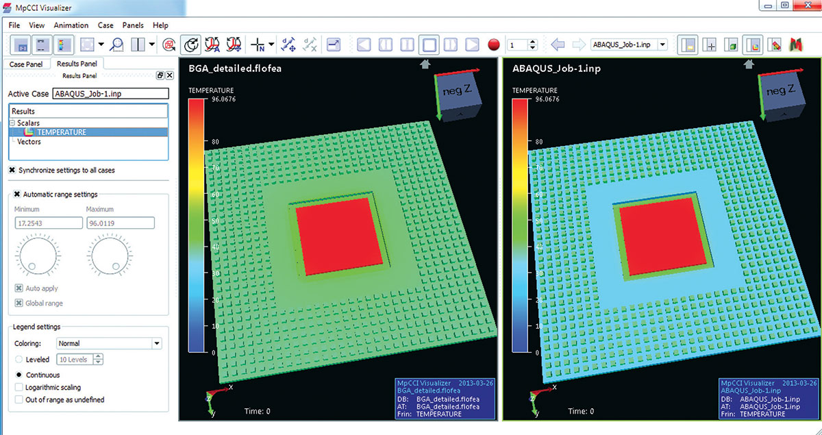Click the right arrow next case icon
This screenshot has height=435, width=822.
(579, 45)
